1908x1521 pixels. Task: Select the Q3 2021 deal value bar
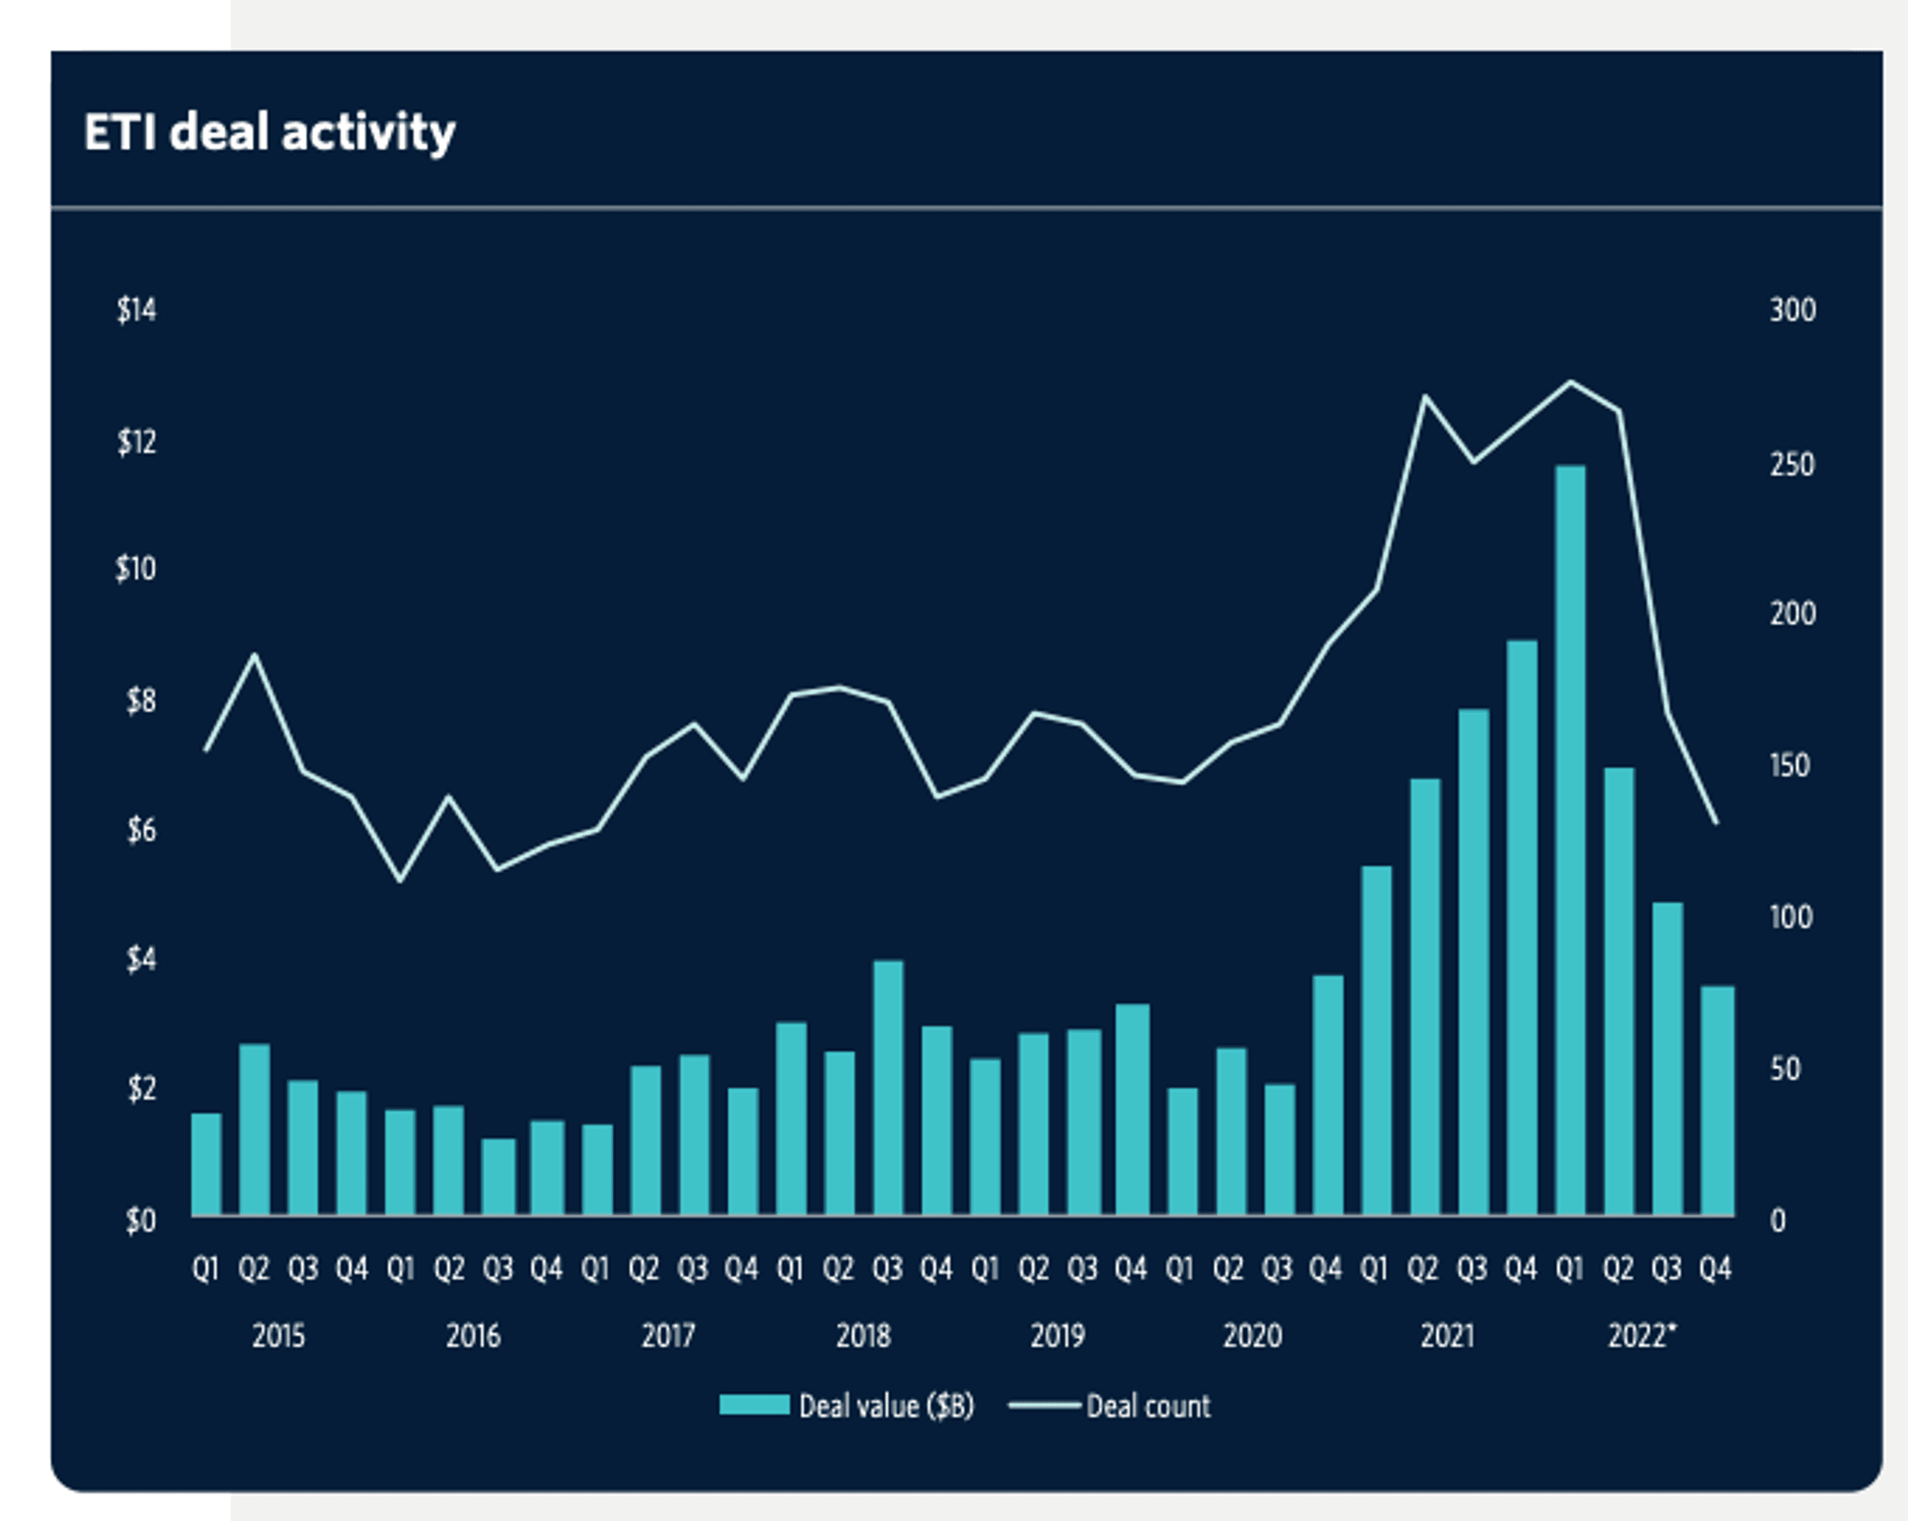click(x=1473, y=963)
